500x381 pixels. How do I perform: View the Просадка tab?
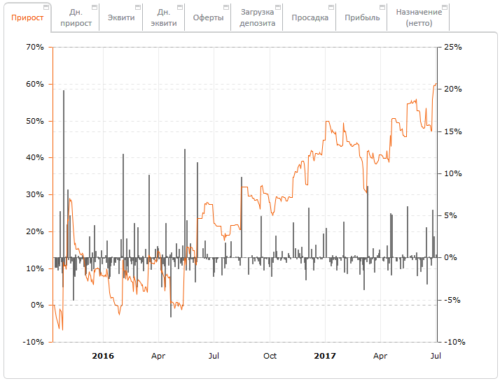pos(309,17)
